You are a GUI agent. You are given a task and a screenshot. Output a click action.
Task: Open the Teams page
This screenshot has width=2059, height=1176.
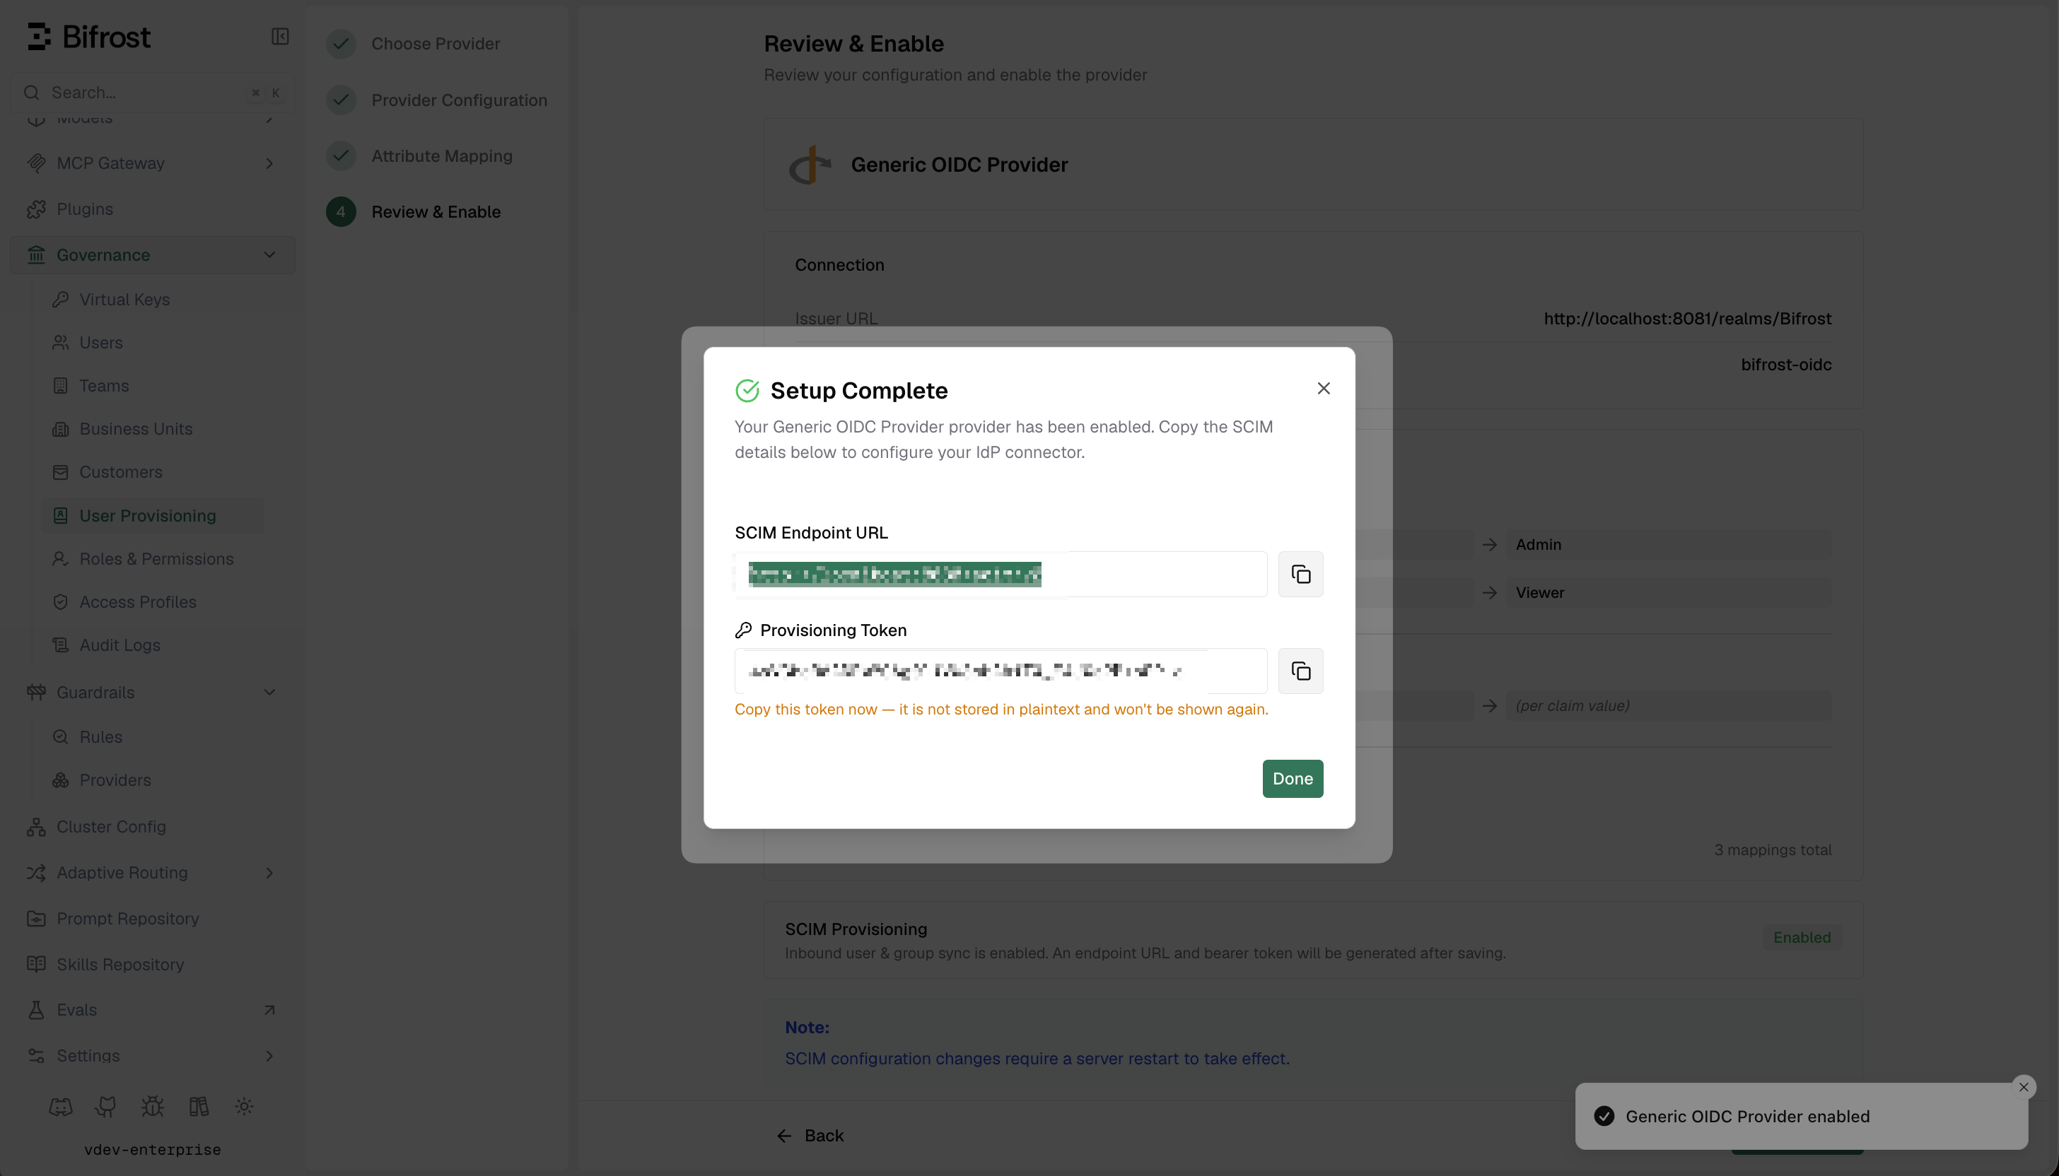pyautogui.click(x=153, y=386)
